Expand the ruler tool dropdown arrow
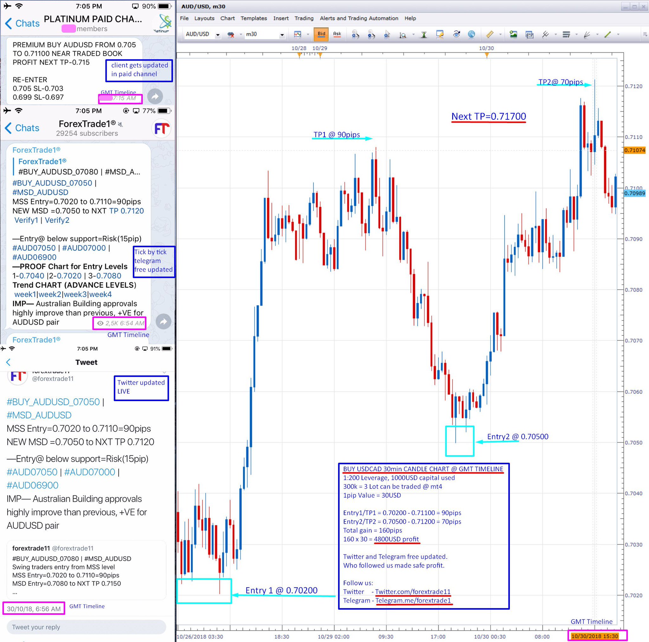649x642 pixels. tap(500, 34)
